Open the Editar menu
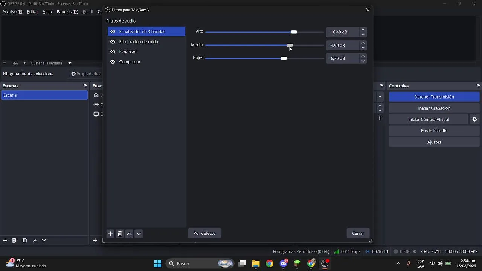 (32, 12)
